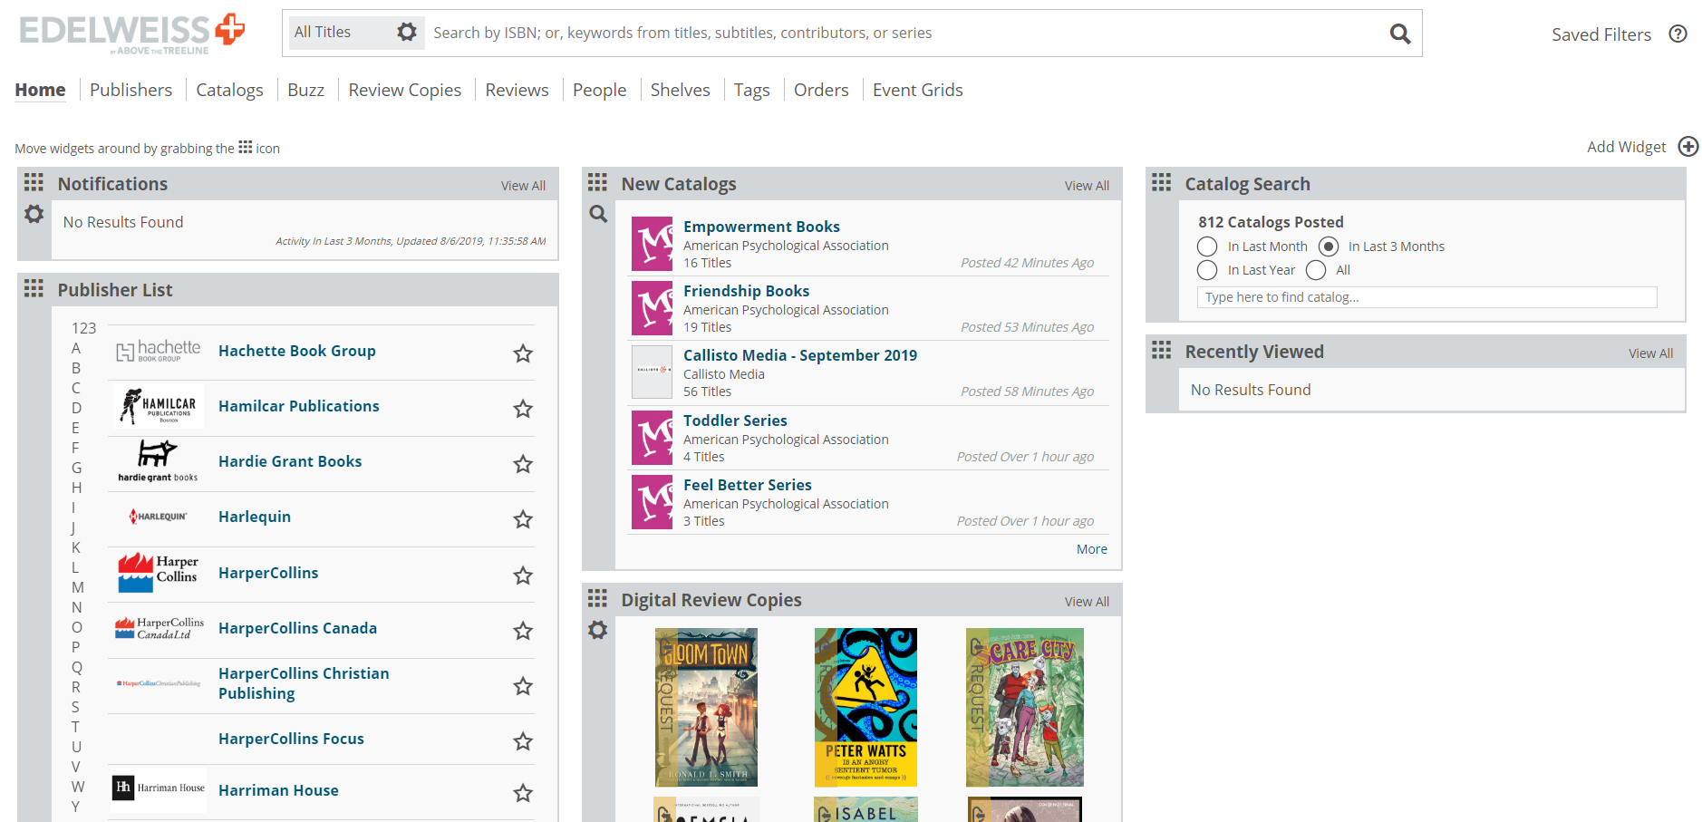
Task: Switch to the Catalogs tab
Action: [229, 90]
